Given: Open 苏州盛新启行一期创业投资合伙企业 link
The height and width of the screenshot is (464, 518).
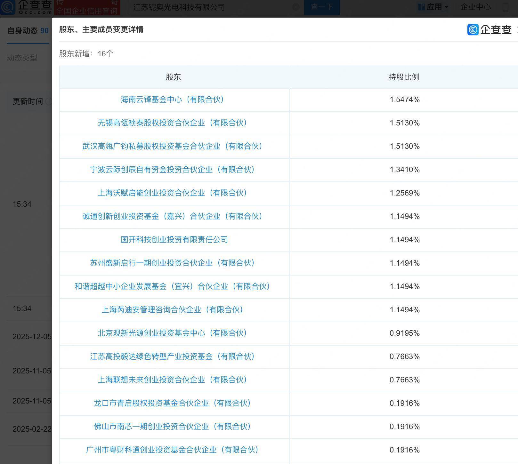Looking at the screenshot, I should [x=173, y=263].
